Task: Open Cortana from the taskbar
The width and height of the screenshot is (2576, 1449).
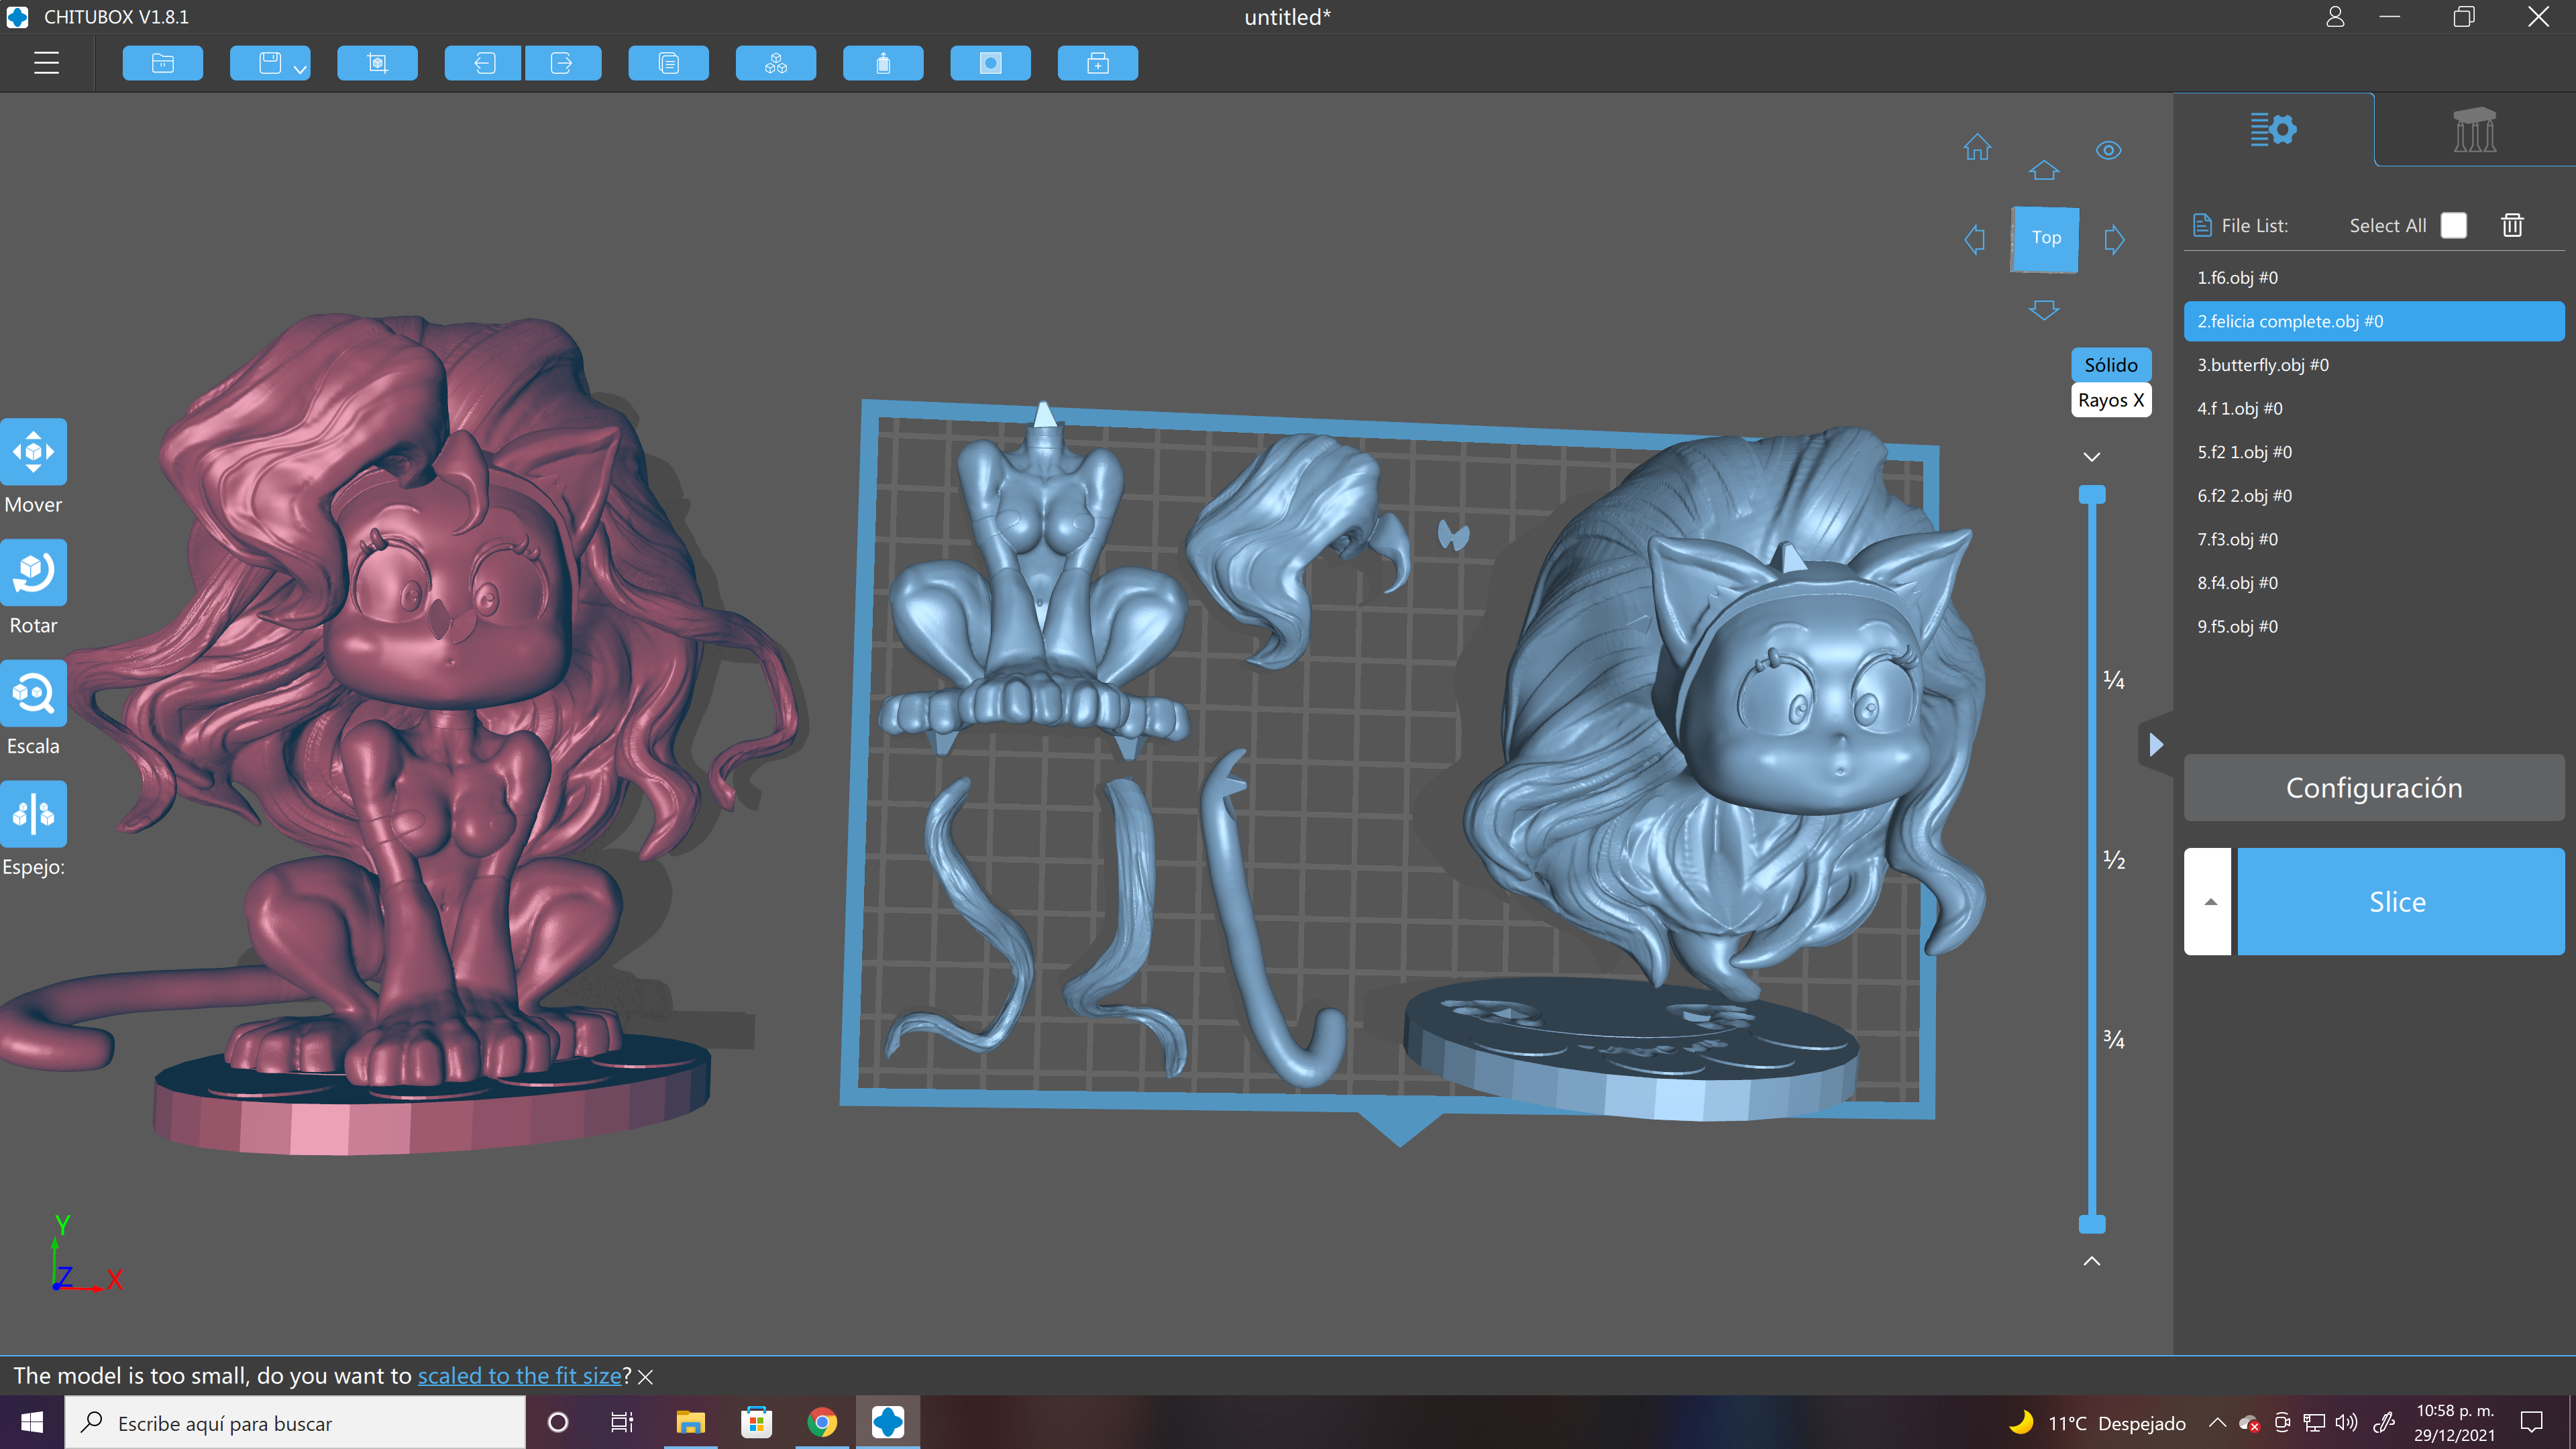Action: pos(558,1422)
